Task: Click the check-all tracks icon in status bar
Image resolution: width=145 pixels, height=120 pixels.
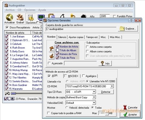Action: pos(6,99)
